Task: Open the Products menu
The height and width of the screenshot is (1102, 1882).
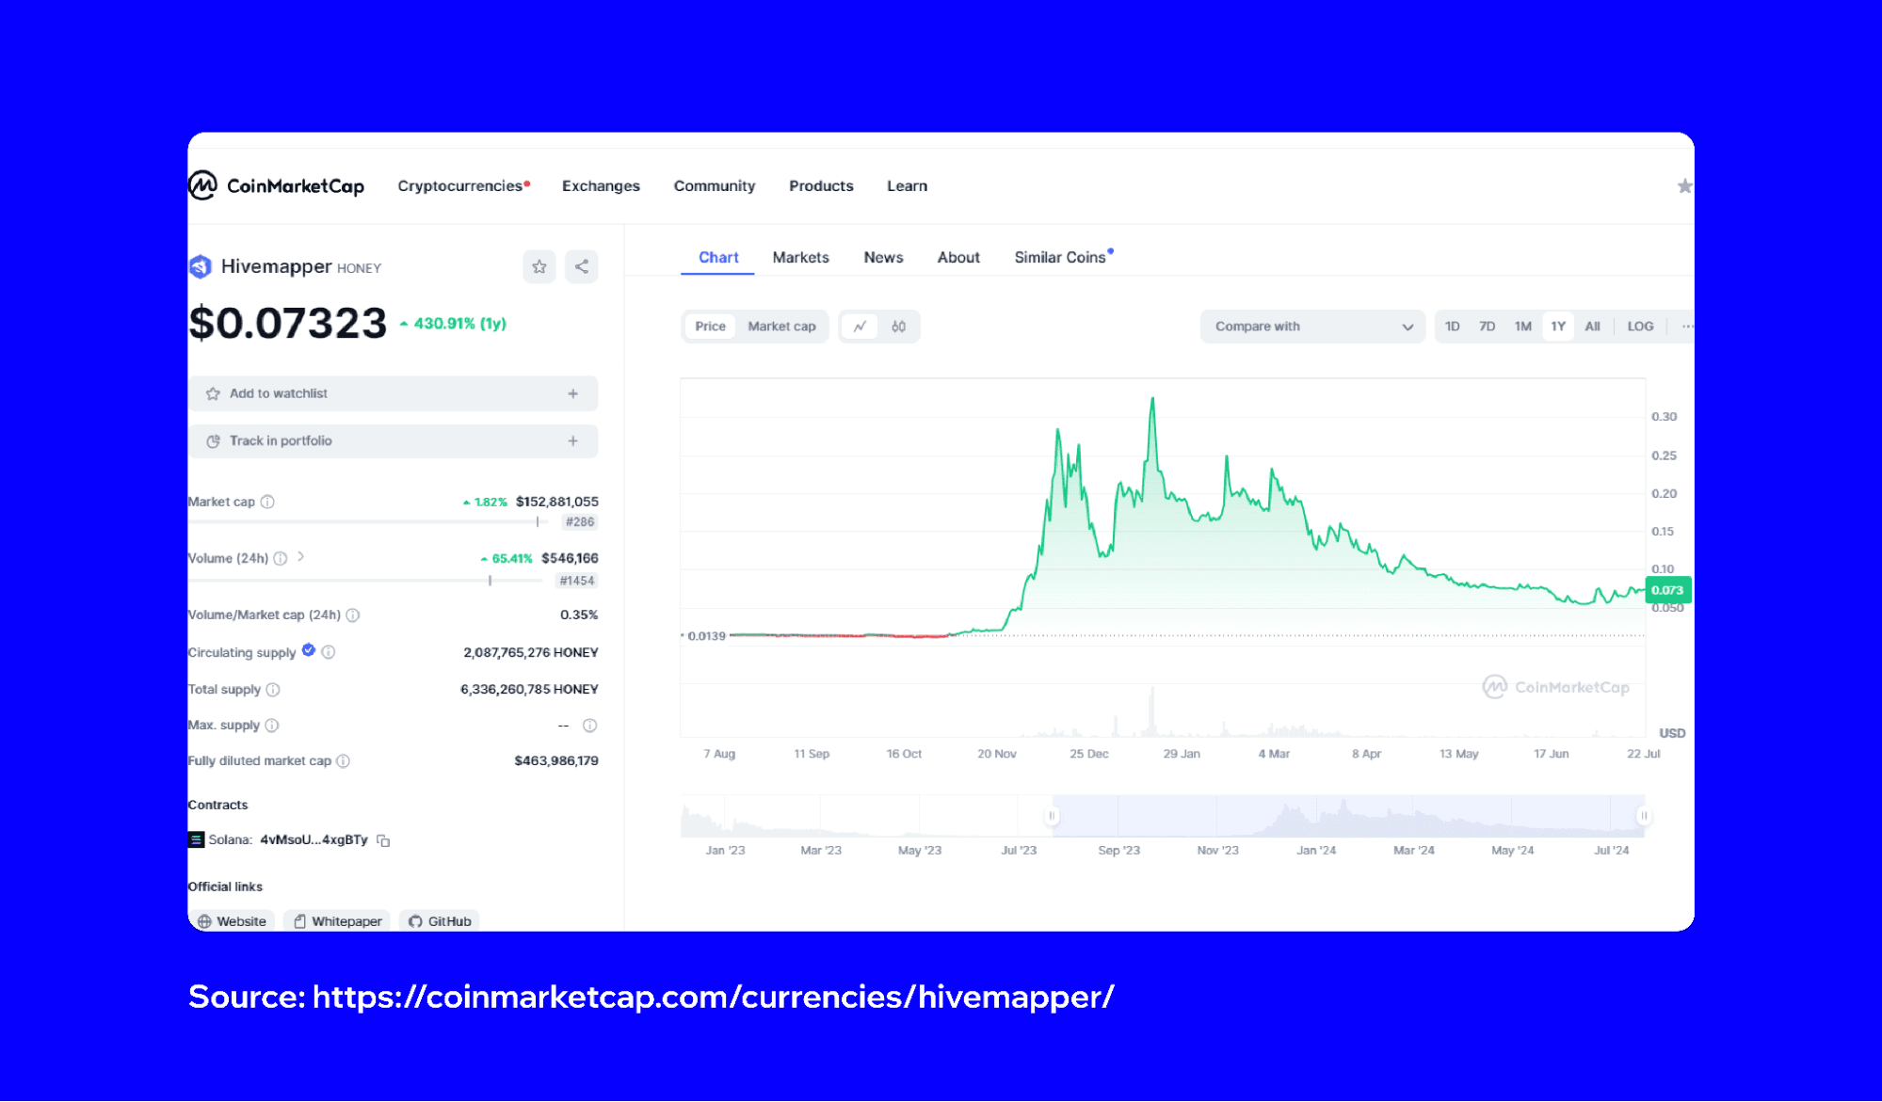Action: pyautogui.click(x=821, y=185)
